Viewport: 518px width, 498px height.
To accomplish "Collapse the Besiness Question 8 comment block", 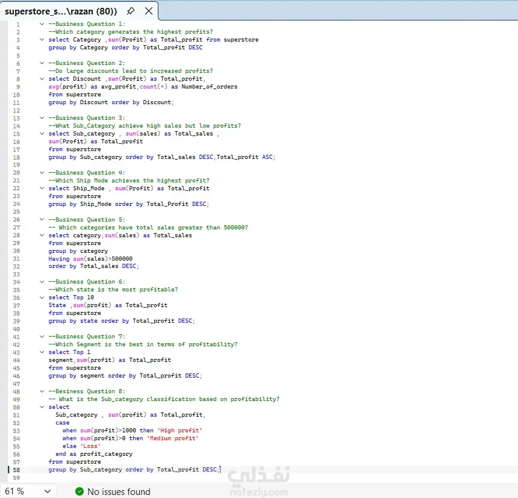I will pyautogui.click(x=42, y=391).
